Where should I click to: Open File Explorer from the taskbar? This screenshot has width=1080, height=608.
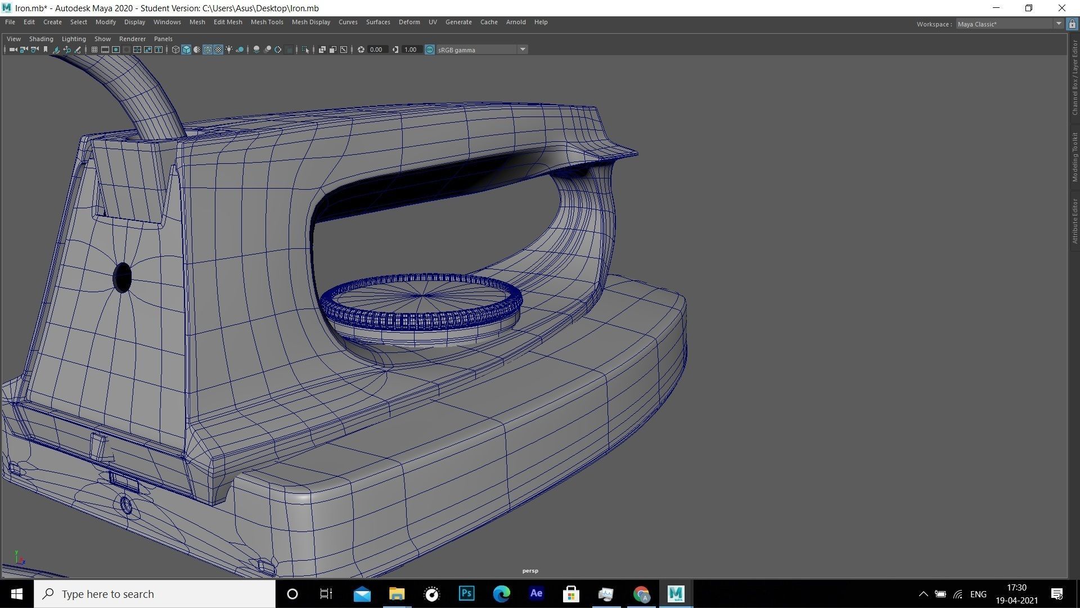[x=397, y=593]
